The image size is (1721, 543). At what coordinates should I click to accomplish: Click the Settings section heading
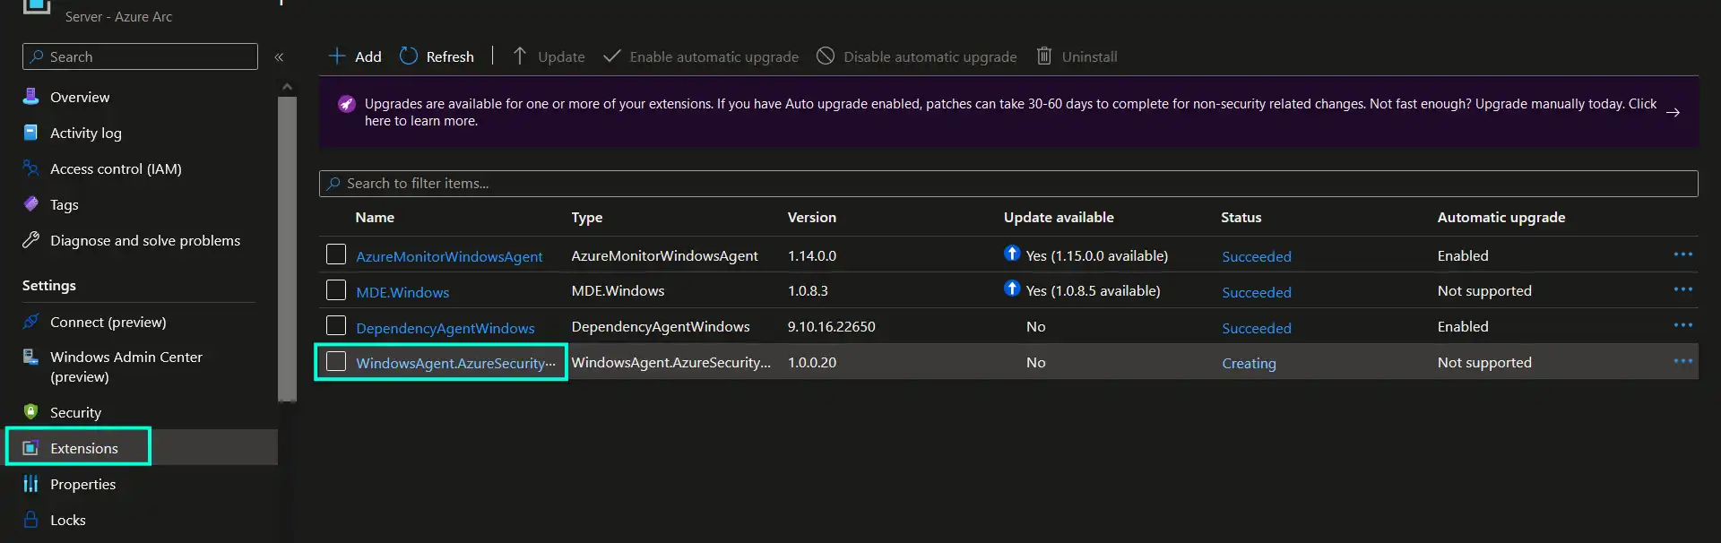(49, 285)
